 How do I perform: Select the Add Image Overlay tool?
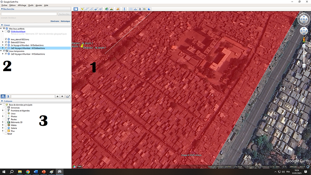96,9
